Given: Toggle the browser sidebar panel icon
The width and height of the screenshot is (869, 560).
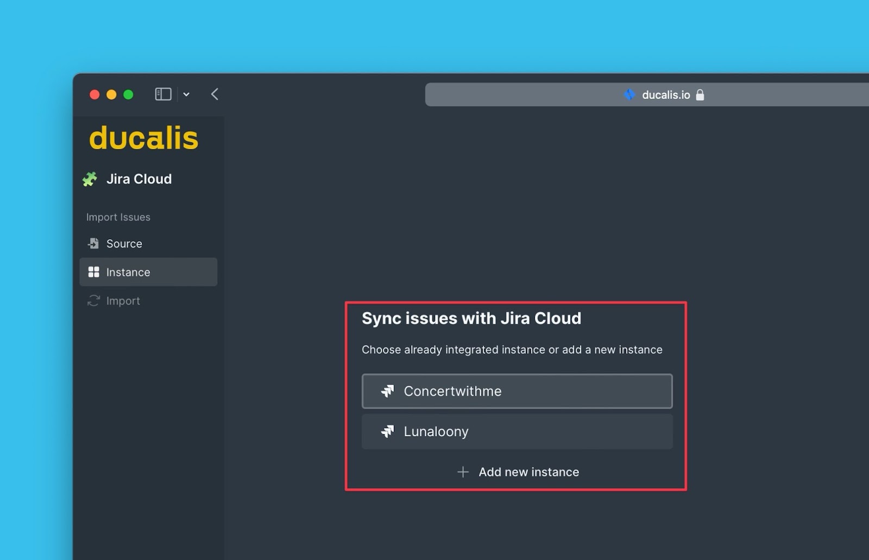Looking at the screenshot, I should coord(162,94).
